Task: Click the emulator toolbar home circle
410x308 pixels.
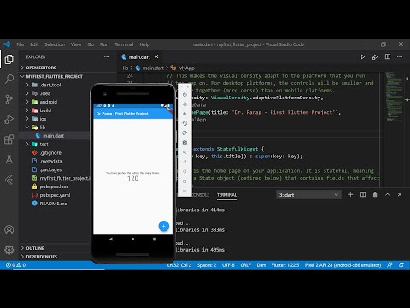Action: click(x=184, y=171)
